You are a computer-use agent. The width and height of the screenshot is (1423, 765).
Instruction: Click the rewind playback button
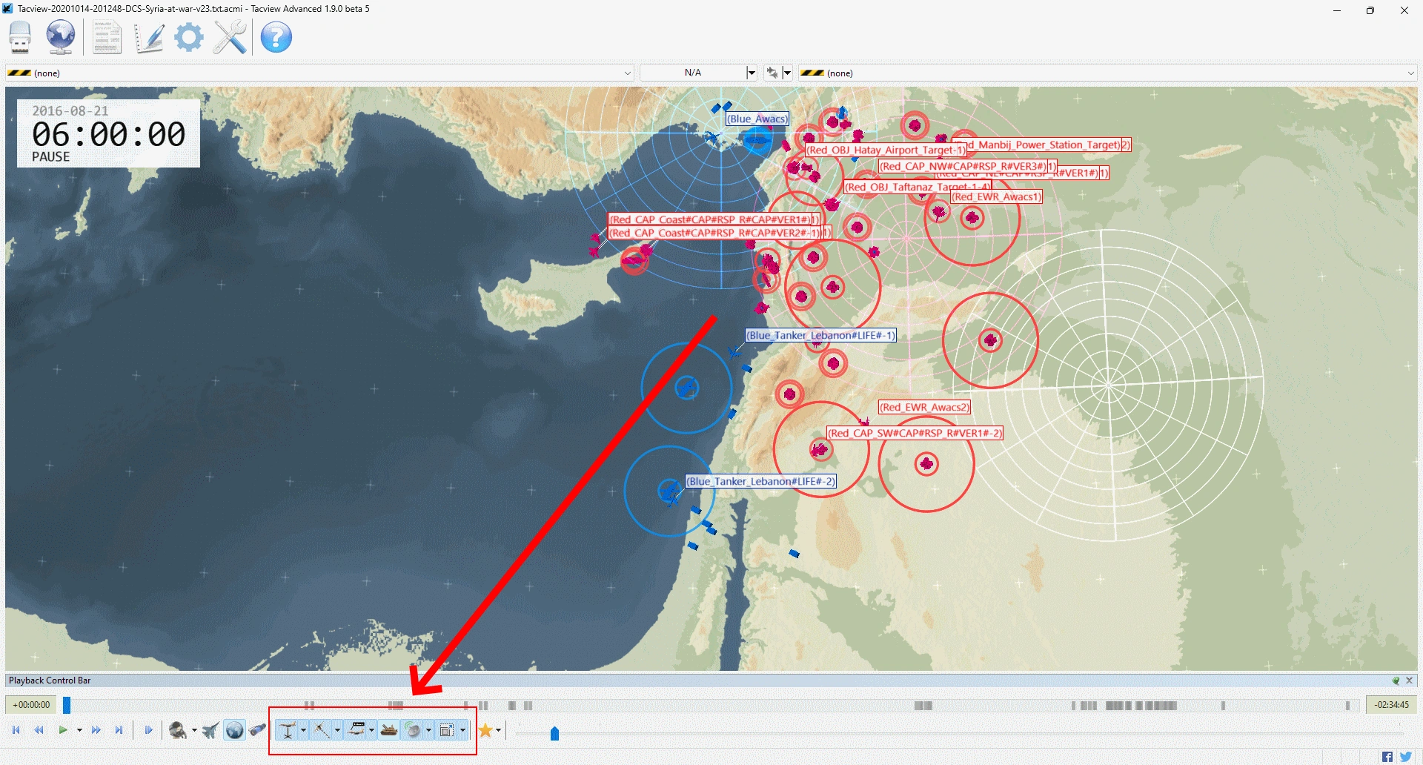(39, 730)
